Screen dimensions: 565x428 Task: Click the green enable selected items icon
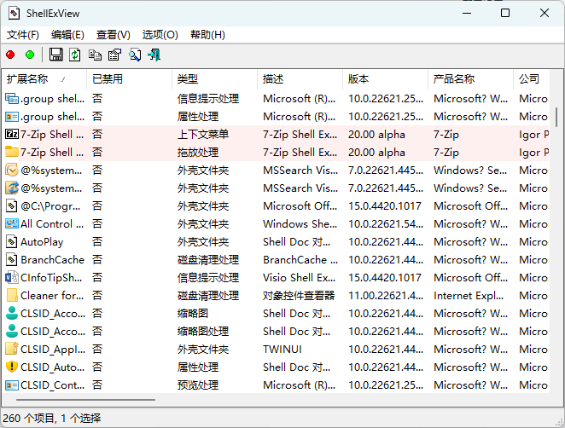tap(30, 55)
